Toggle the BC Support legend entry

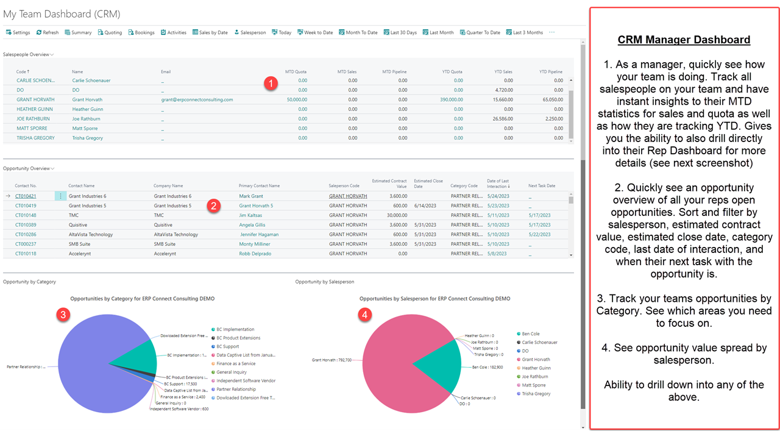[x=225, y=346]
